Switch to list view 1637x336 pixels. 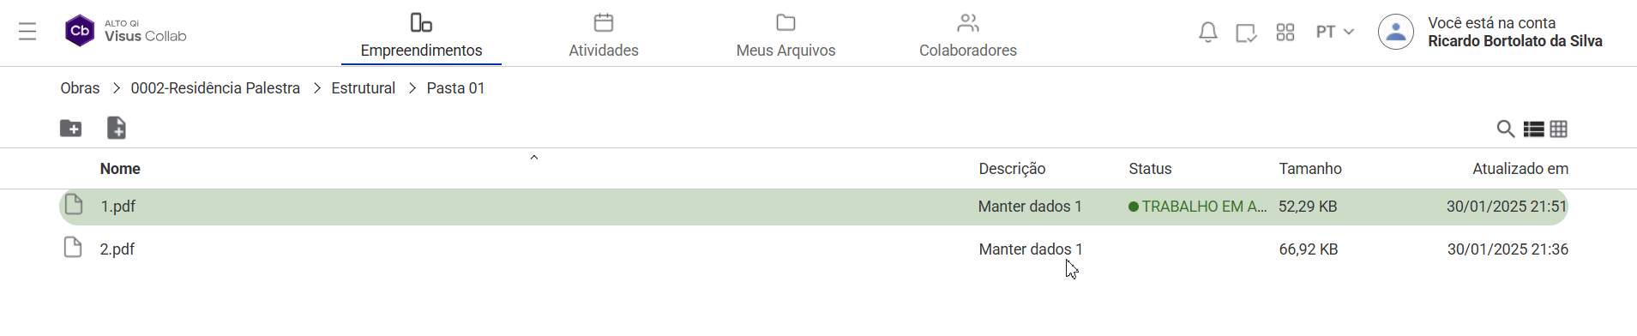point(1533,129)
